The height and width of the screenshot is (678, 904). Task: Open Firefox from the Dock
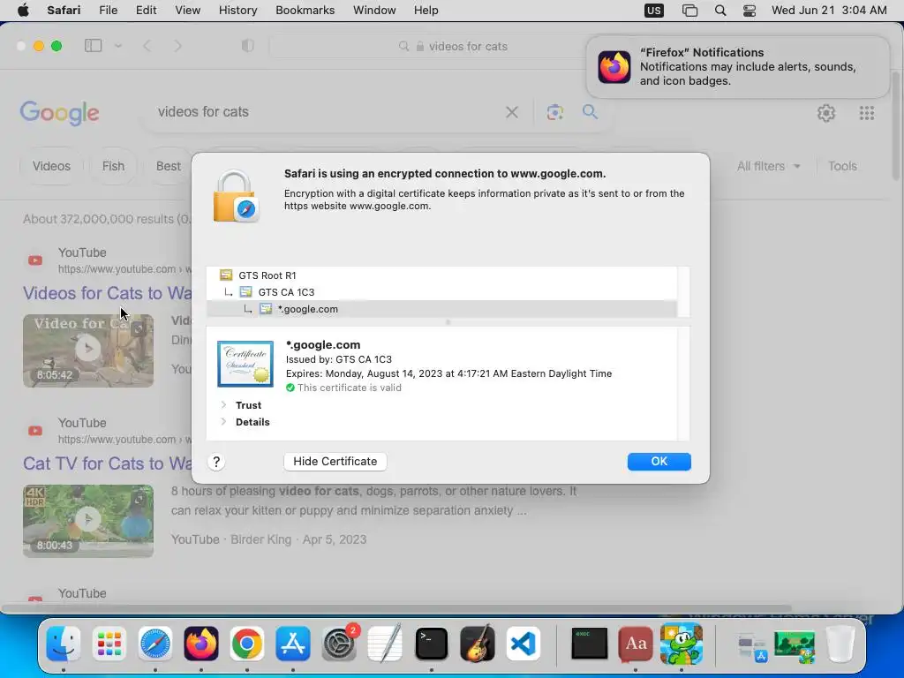(x=201, y=644)
